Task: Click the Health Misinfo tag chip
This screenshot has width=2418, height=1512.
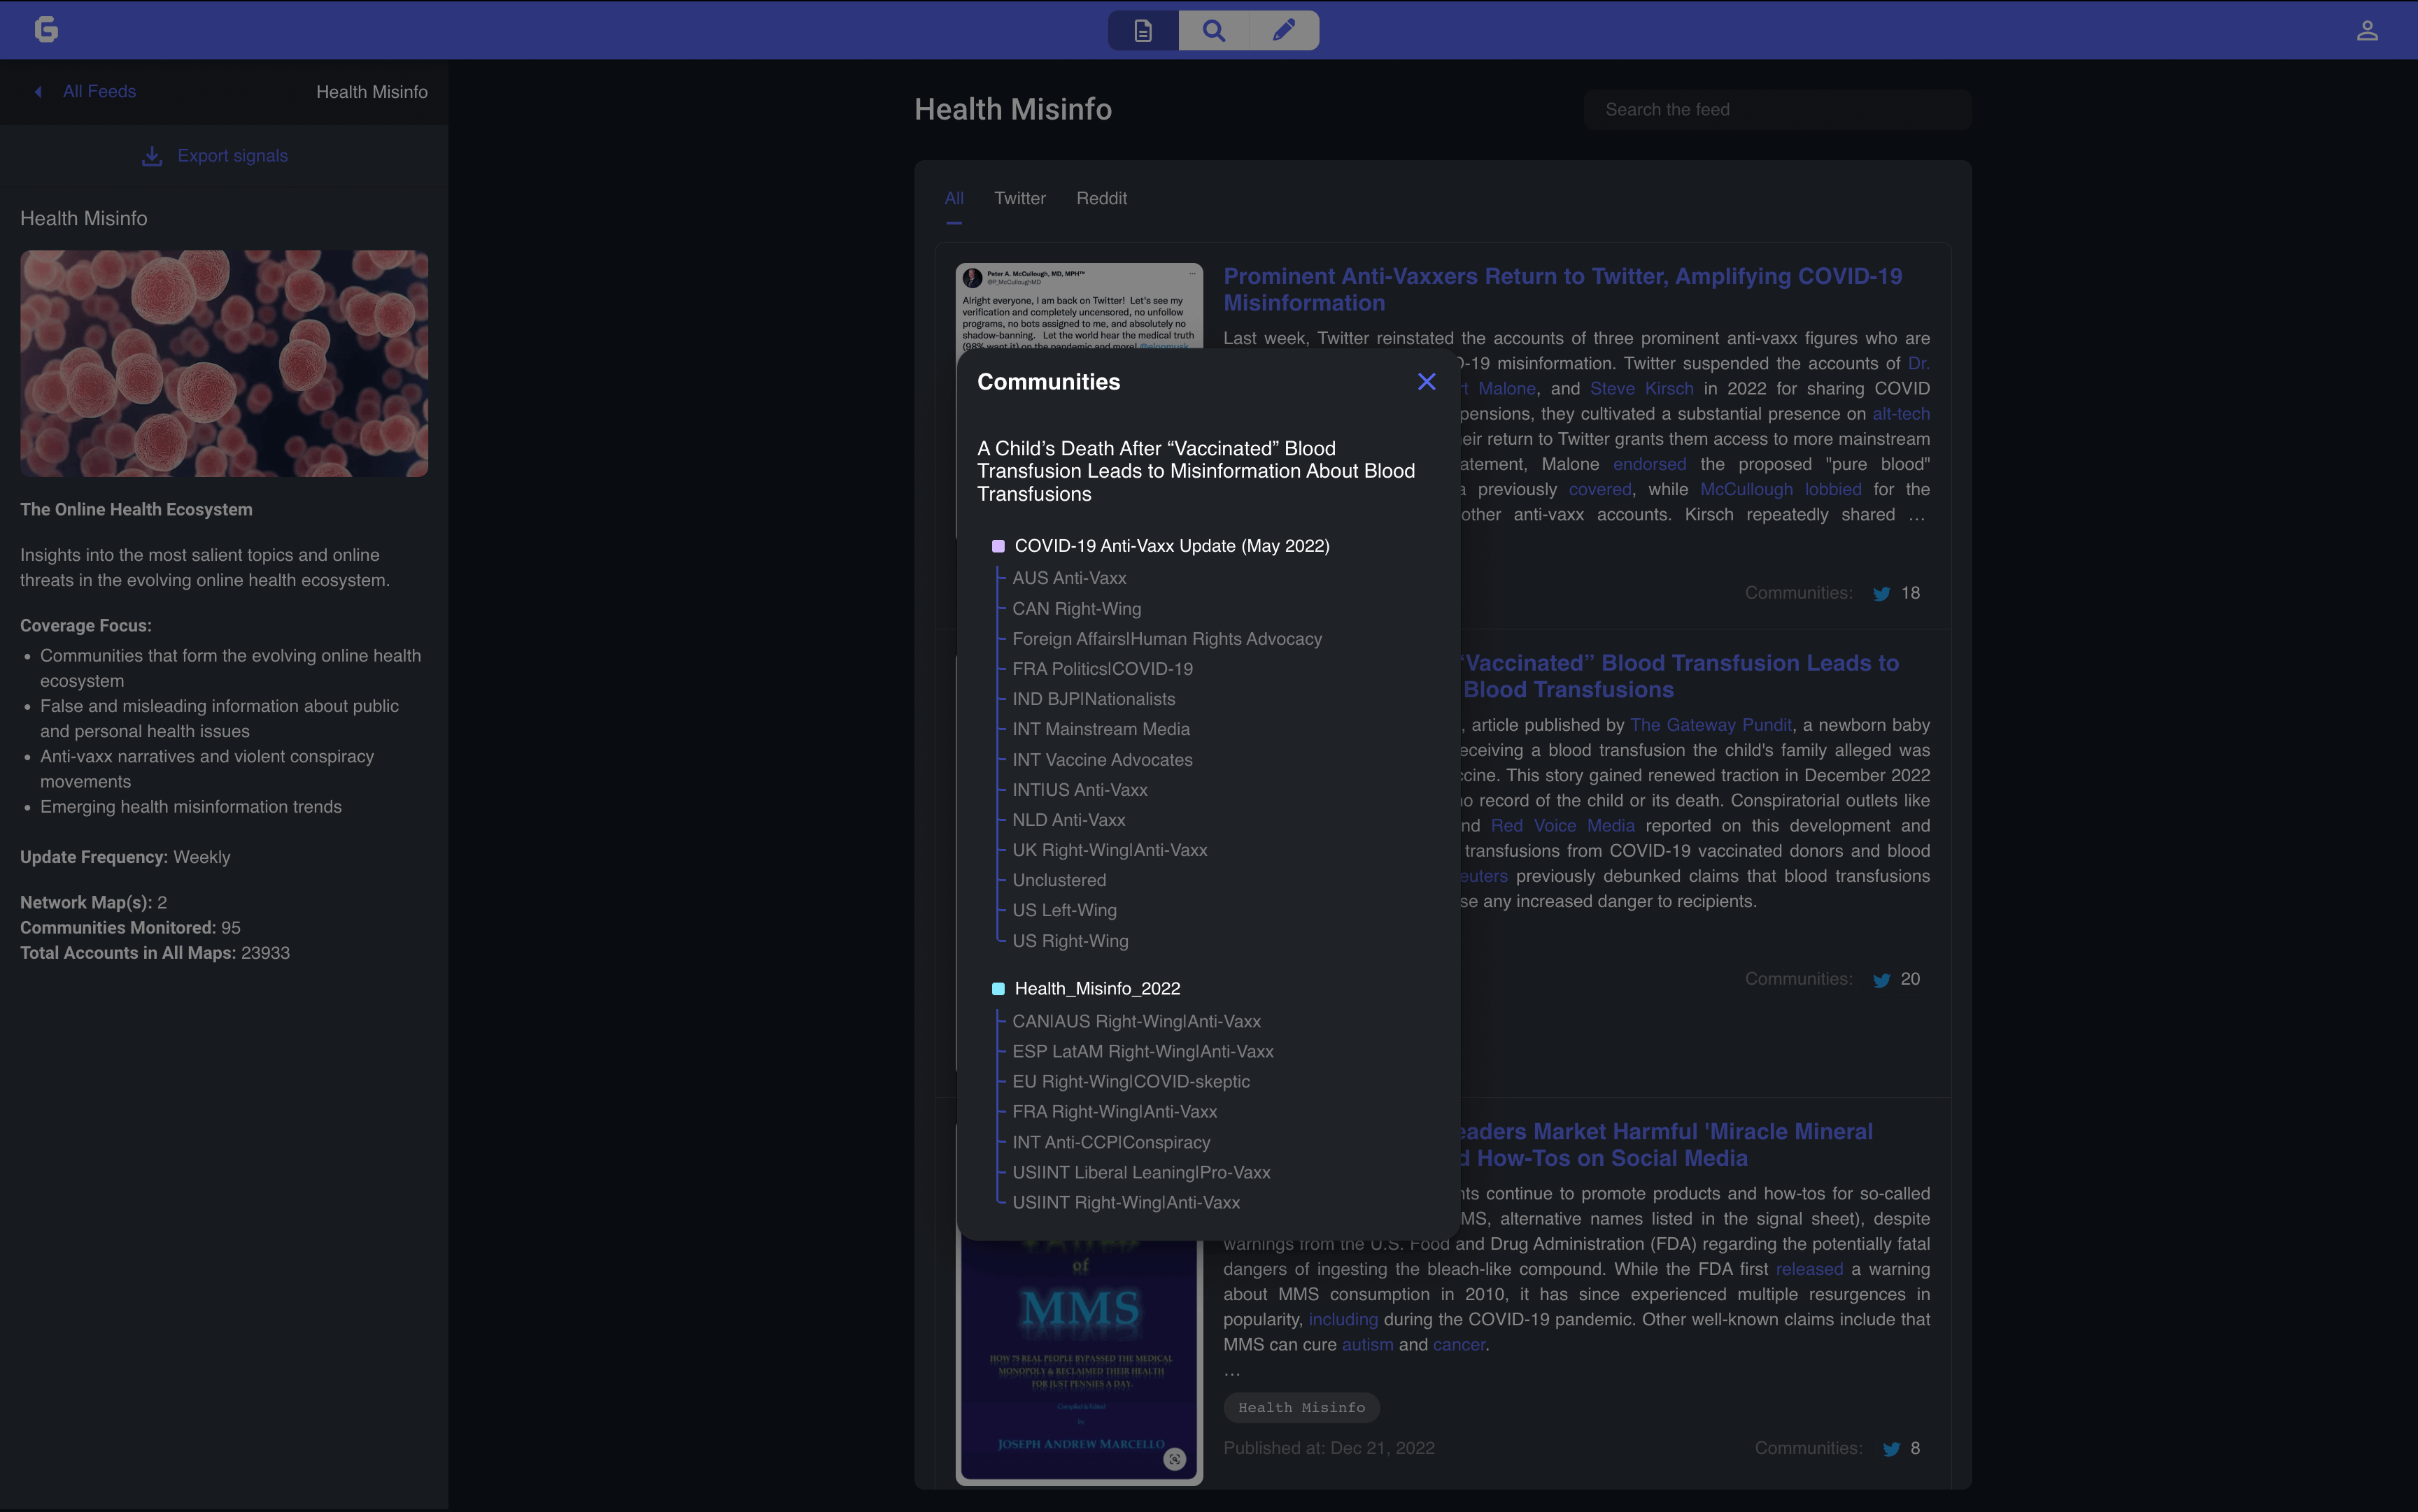Action: point(1301,1408)
